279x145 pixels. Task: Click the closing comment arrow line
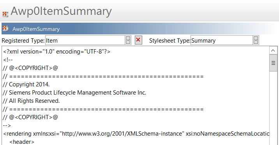pos(7,125)
